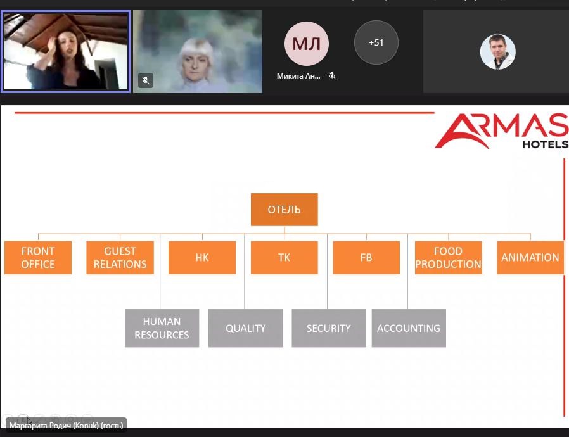The image size is (569, 437).
Task: Click the TK department box
Action: coord(284,258)
